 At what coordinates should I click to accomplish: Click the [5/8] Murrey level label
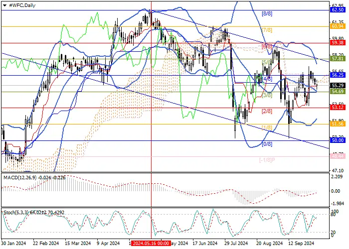267,62
